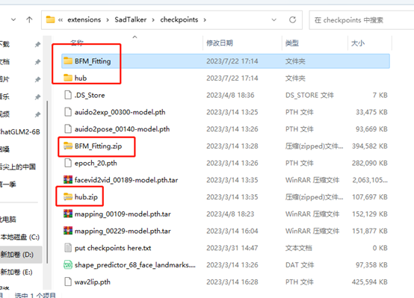Click wav2lip.pth file name
Screen dimensions: 414x298
tap(93, 282)
